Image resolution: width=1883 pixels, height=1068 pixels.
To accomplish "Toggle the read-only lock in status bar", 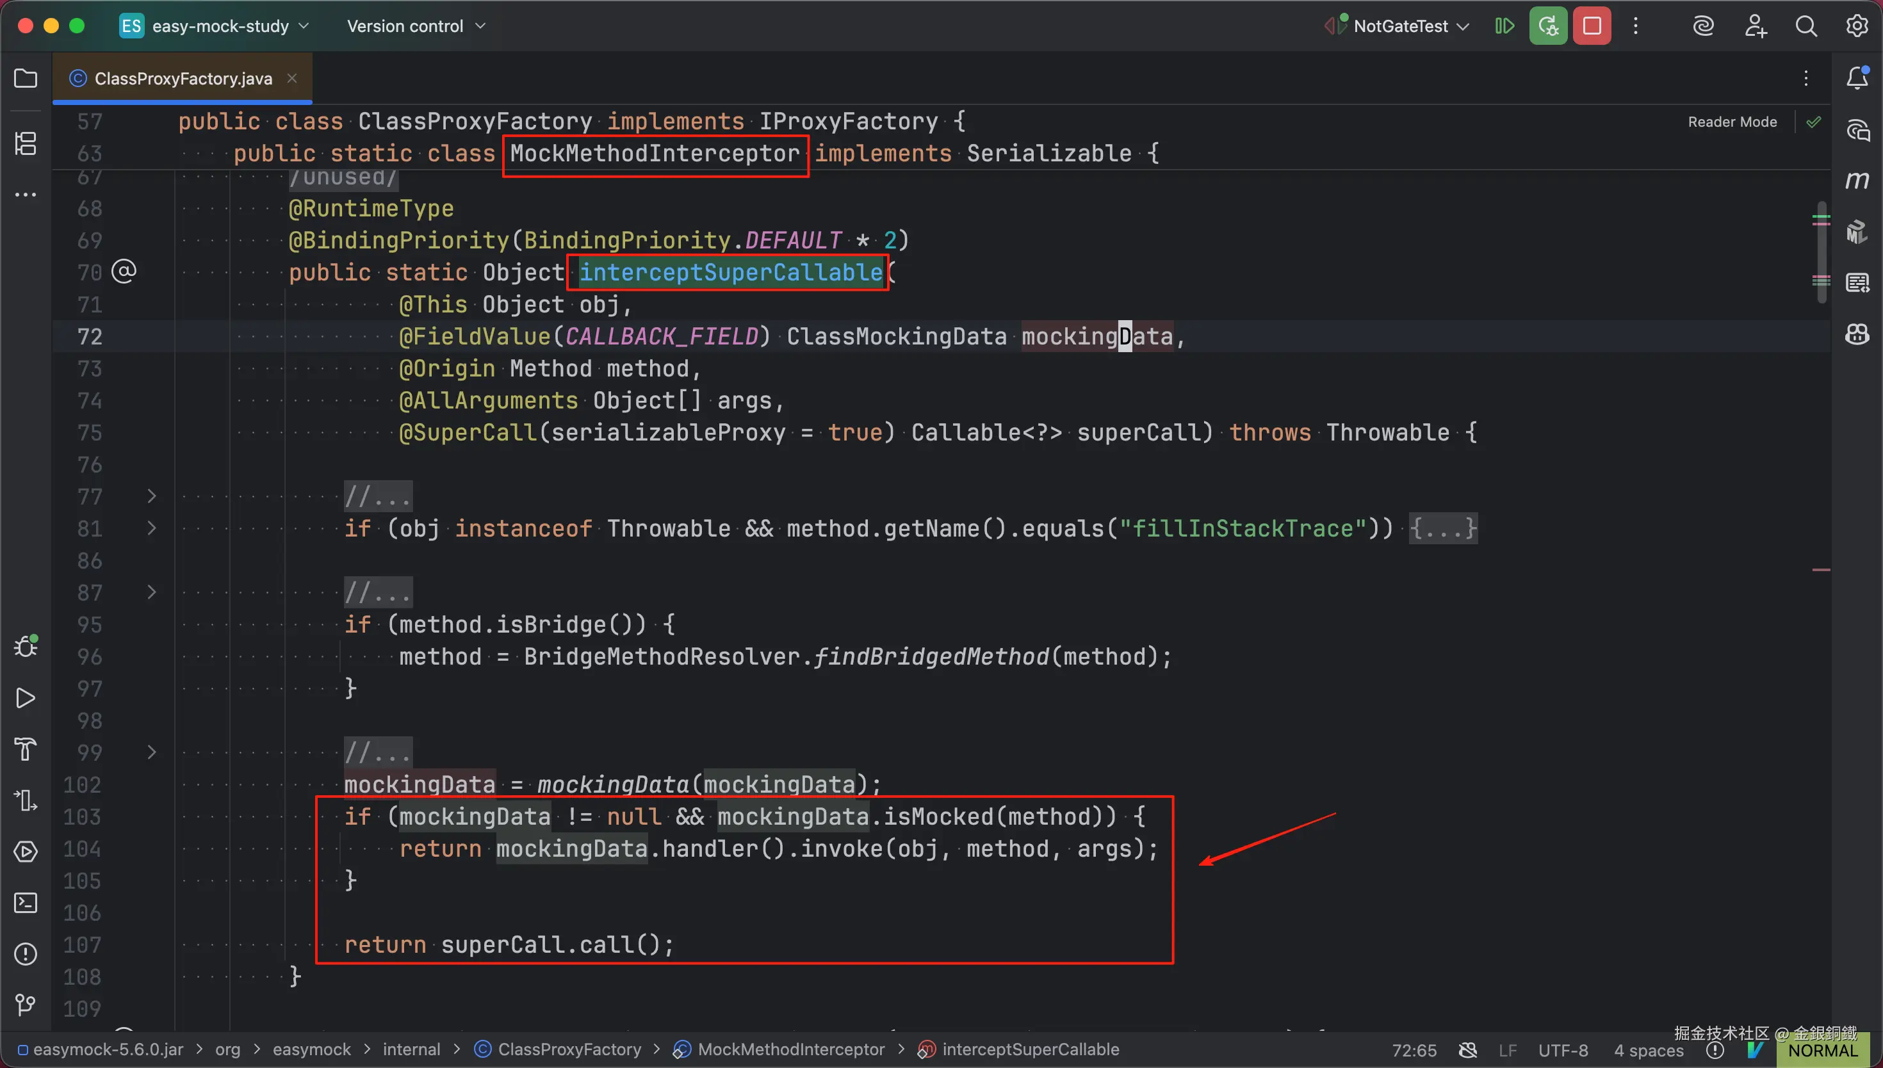I will click(x=1468, y=1051).
